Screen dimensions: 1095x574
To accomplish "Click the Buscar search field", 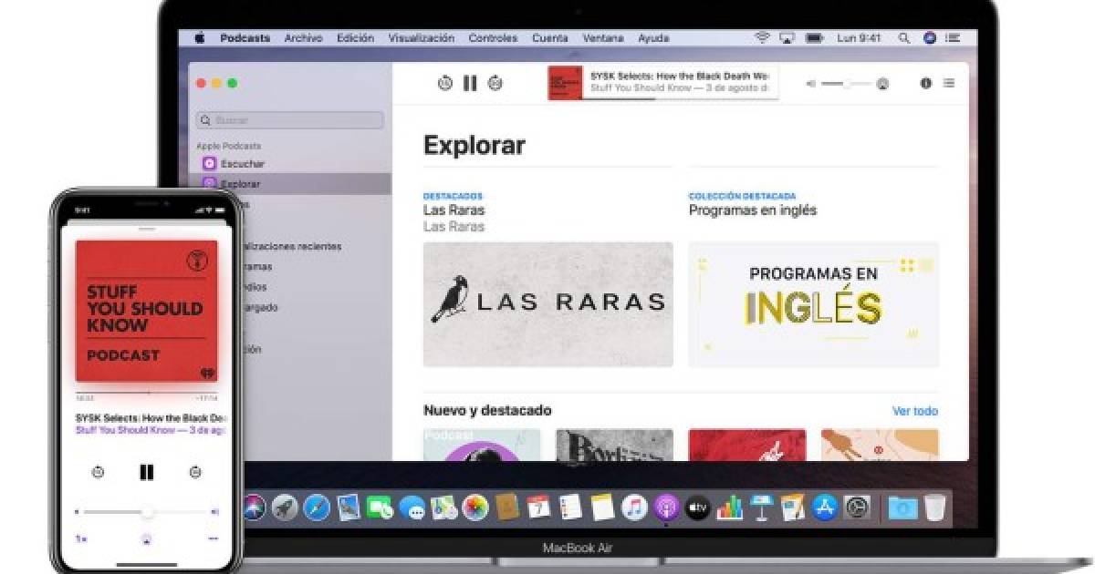I will click(x=290, y=120).
